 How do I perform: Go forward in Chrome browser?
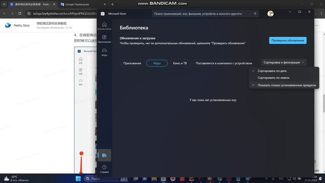(12, 14)
